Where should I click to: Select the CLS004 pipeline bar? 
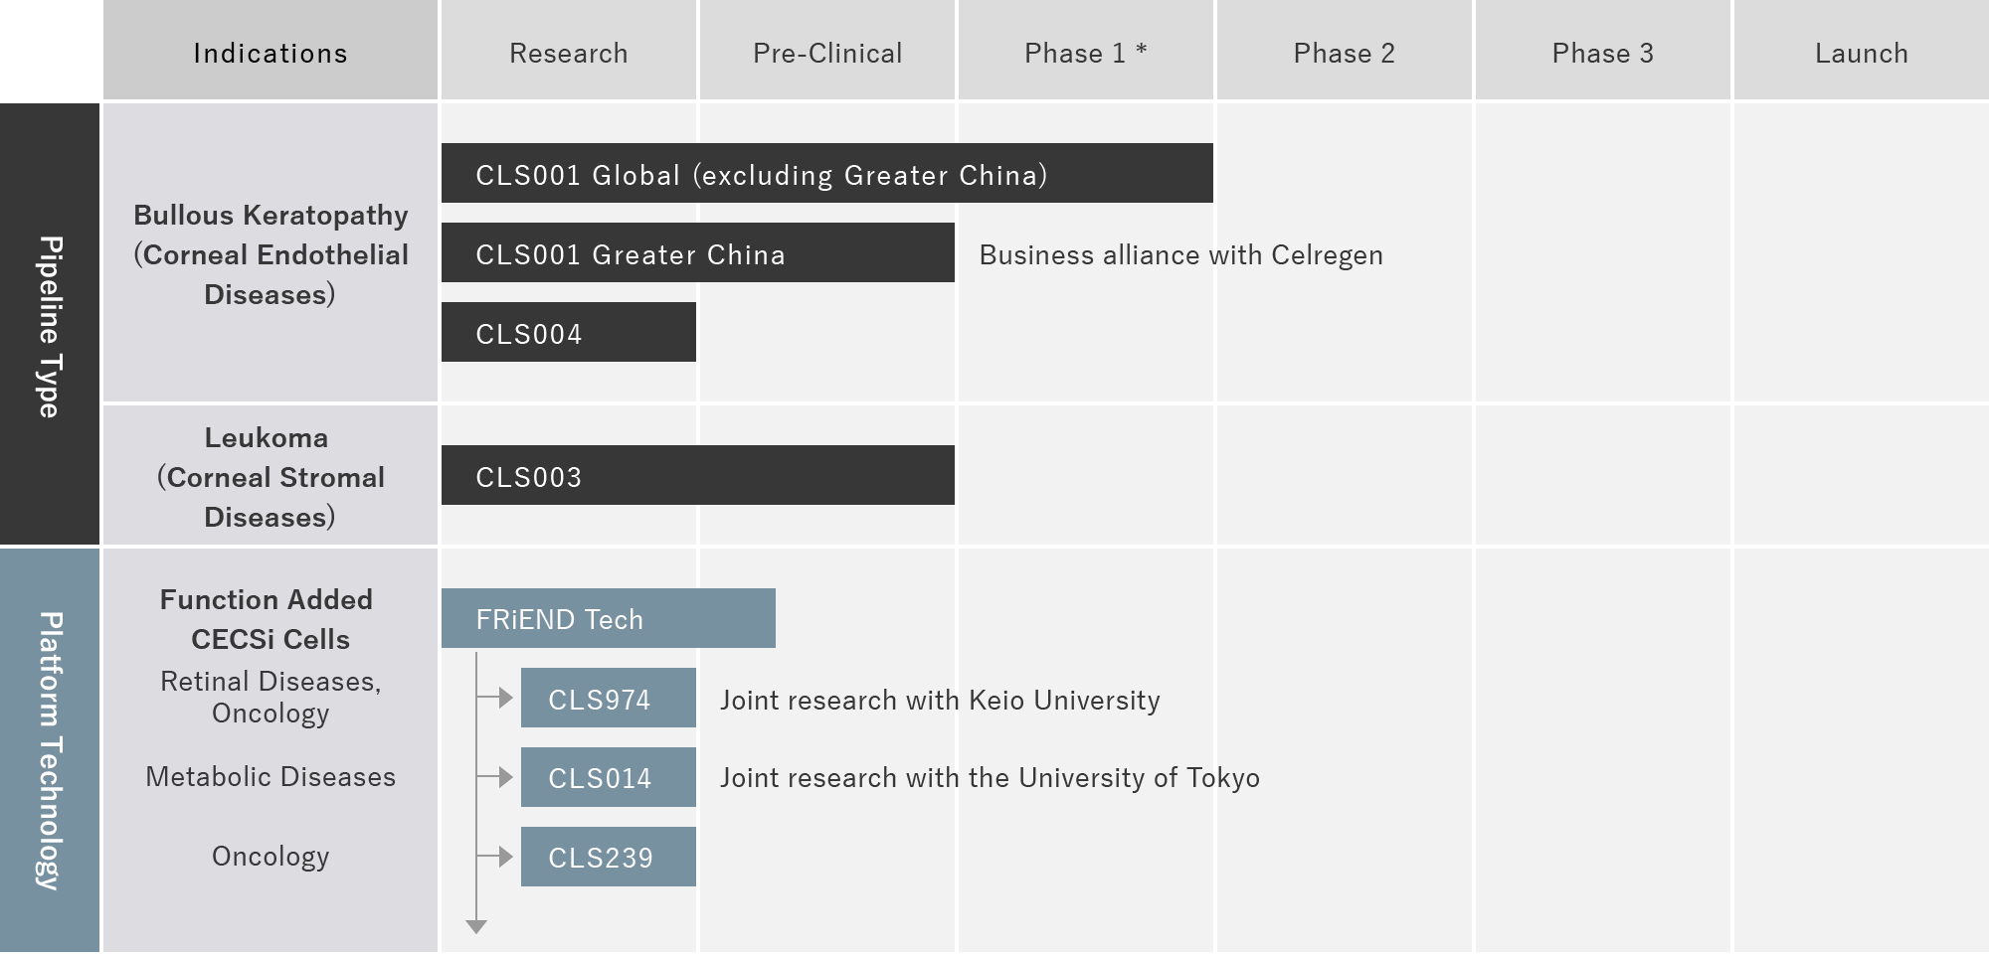[568, 333]
